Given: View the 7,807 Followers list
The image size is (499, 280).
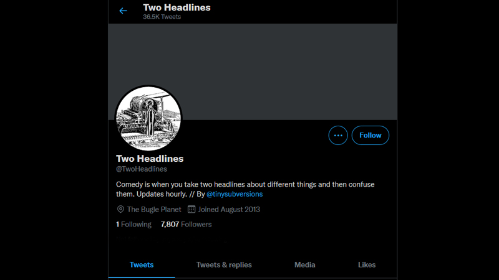Looking at the screenshot, I should coord(186,225).
